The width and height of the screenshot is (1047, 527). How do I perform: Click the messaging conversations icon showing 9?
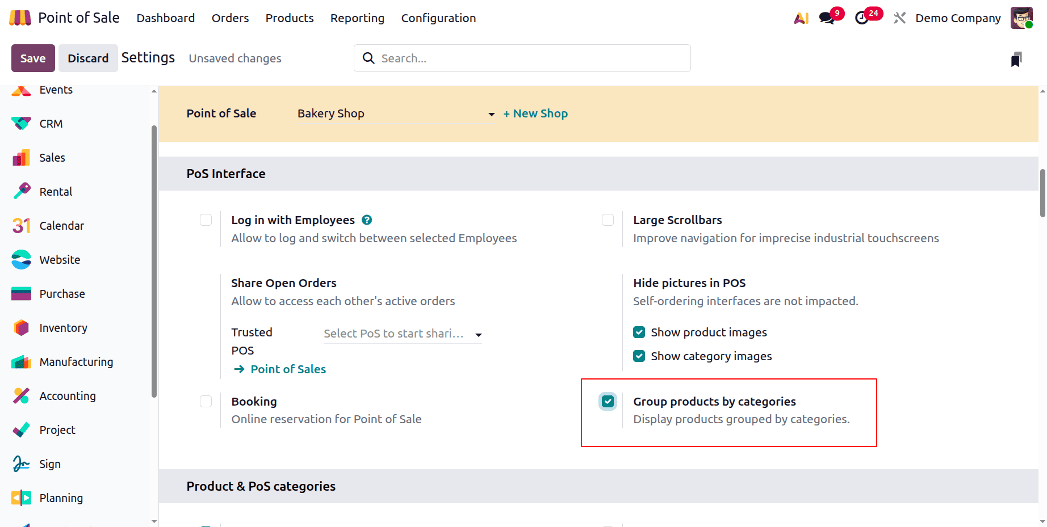click(826, 18)
